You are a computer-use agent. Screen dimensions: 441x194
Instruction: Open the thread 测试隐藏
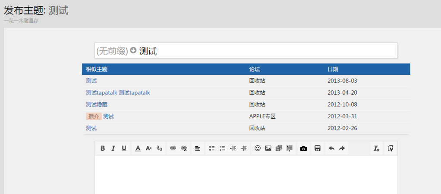coord(97,105)
